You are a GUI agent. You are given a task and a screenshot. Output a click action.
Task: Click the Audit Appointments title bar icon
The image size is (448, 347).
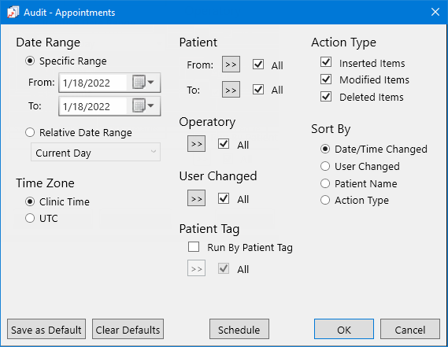coord(13,13)
